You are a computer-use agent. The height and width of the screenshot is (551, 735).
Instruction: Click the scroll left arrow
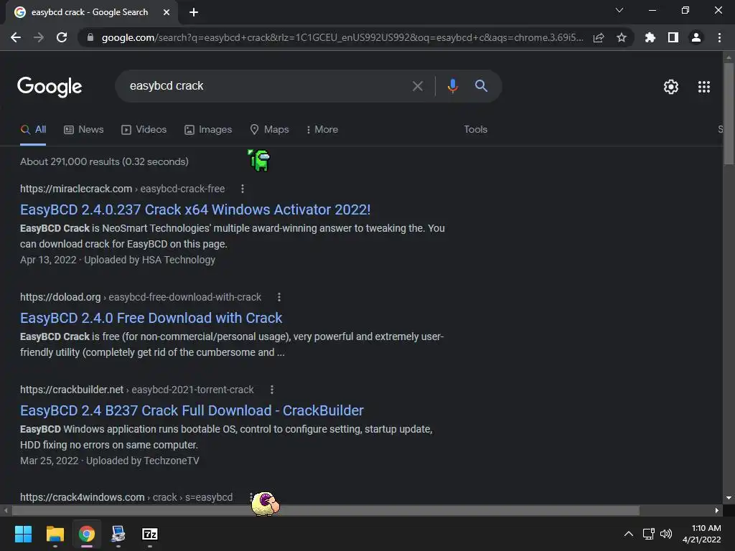point(6,510)
